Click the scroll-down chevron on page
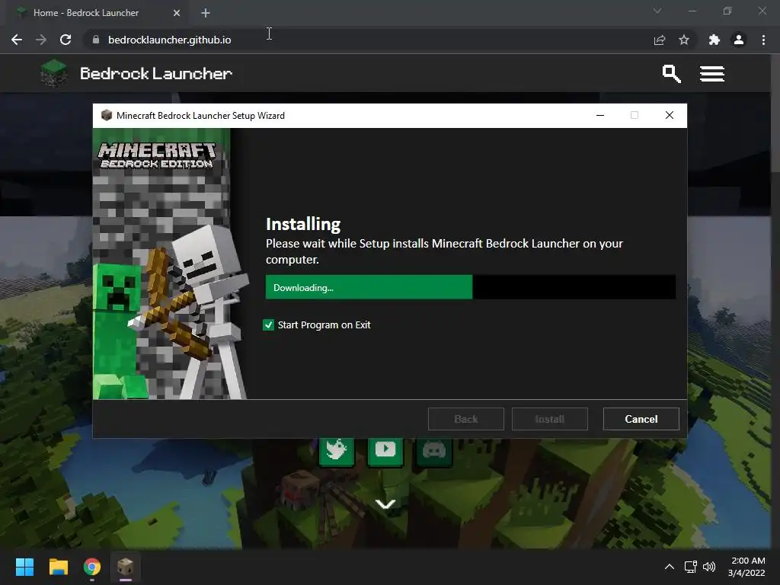Viewport: 780px width, 585px height. [x=385, y=504]
